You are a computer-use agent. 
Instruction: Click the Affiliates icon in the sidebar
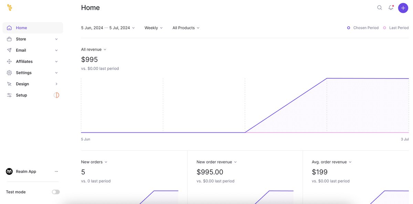pyautogui.click(x=9, y=61)
